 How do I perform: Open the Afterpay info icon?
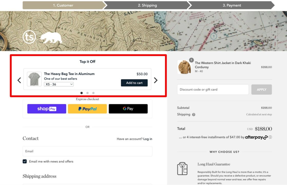click(270, 137)
